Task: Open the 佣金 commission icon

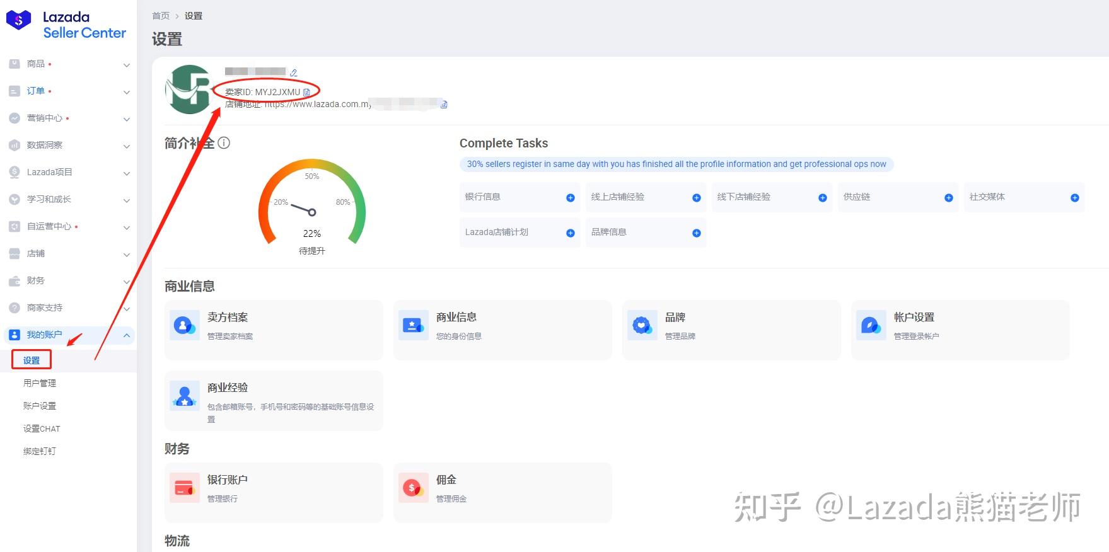Action: pyautogui.click(x=414, y=488)
